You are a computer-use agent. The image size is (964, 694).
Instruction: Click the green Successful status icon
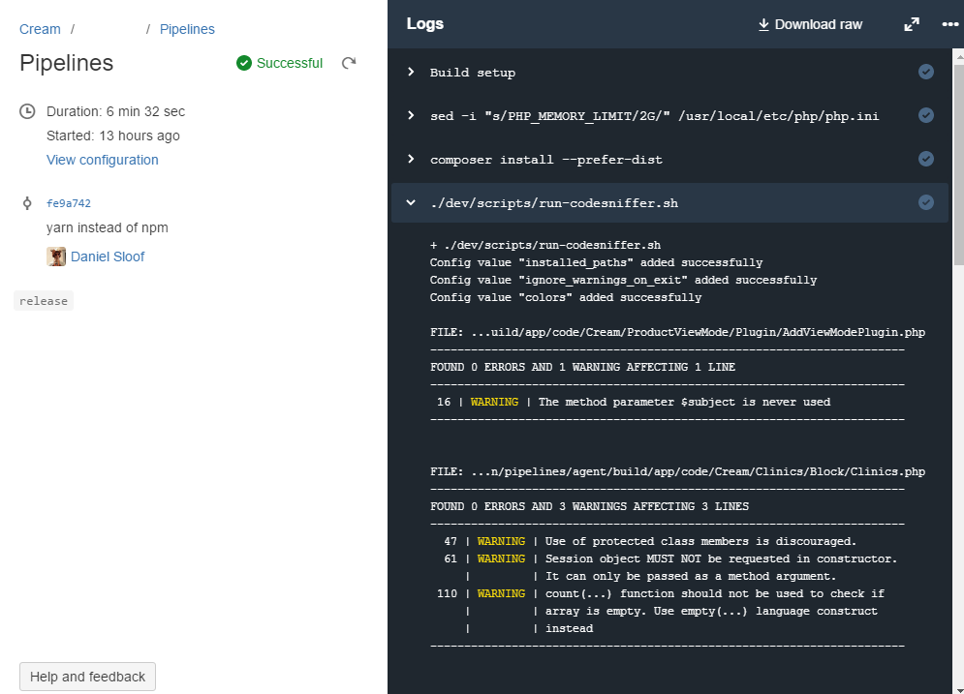click(244, 63)
